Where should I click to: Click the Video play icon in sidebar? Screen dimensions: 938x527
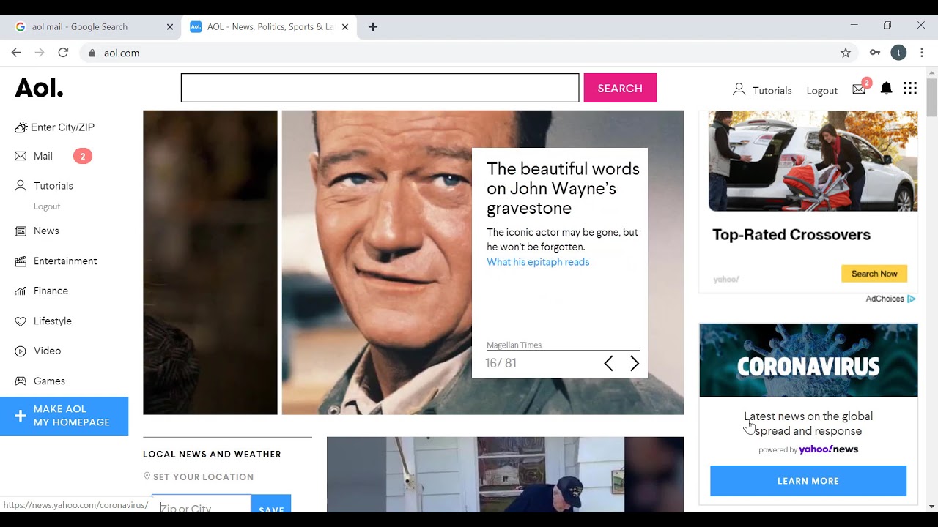point(21,351)
